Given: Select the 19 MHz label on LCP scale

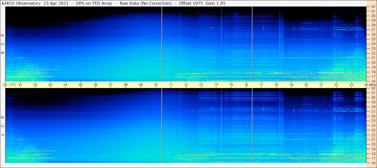Looking at the screenshot, I should point(373,149).
